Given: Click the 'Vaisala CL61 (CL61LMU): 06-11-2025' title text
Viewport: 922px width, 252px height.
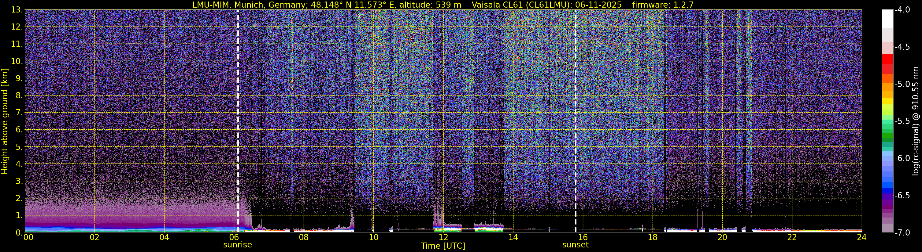Looking at the screenshot, I should (546, 5).
